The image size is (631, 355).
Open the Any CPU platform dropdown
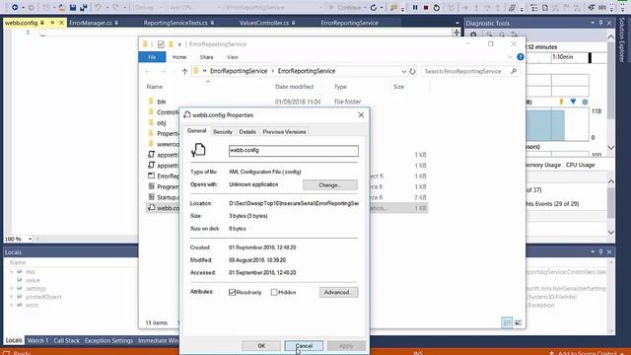[x=195, y=7]
